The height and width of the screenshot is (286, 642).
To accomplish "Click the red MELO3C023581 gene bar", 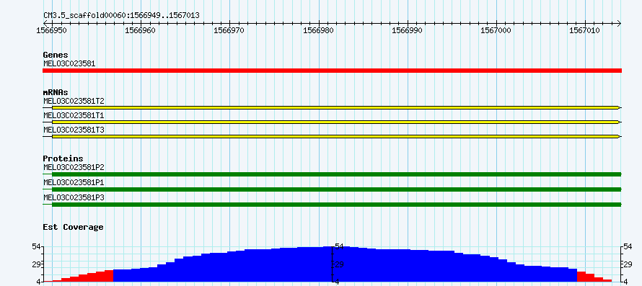I will [332, 71].
